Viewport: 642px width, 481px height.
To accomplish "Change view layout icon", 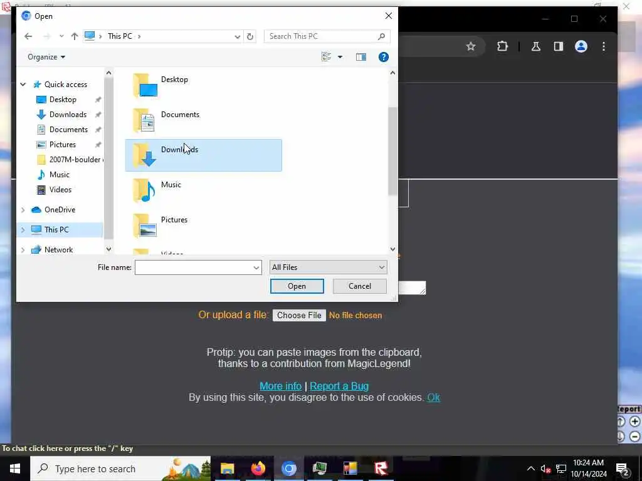I will [x=326, y=57].
